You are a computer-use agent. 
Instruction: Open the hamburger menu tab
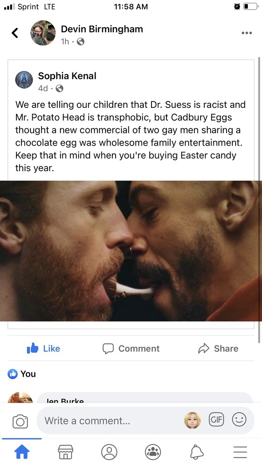[x=240, y=452]
